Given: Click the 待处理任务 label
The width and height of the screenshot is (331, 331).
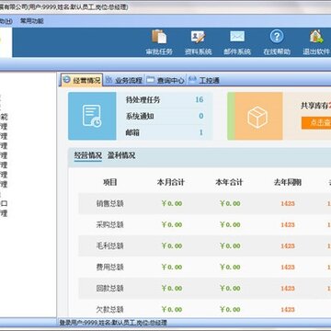Looking at the screenshot, I should coord(143,100).
